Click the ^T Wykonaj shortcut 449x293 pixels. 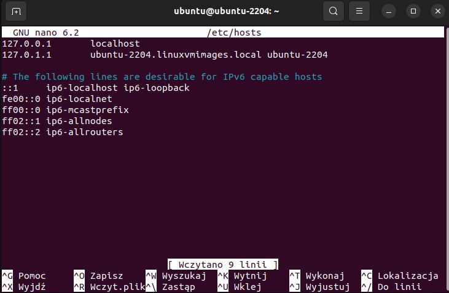point(317,276)
